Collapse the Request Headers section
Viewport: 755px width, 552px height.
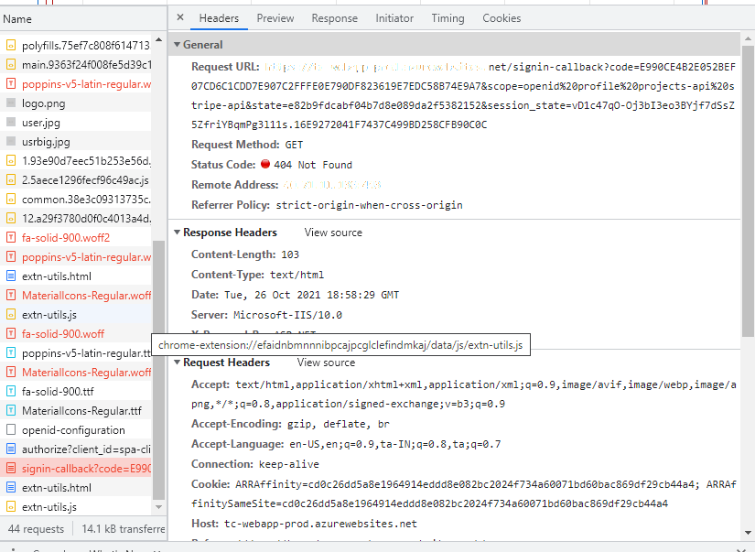[x=178, y=363]
